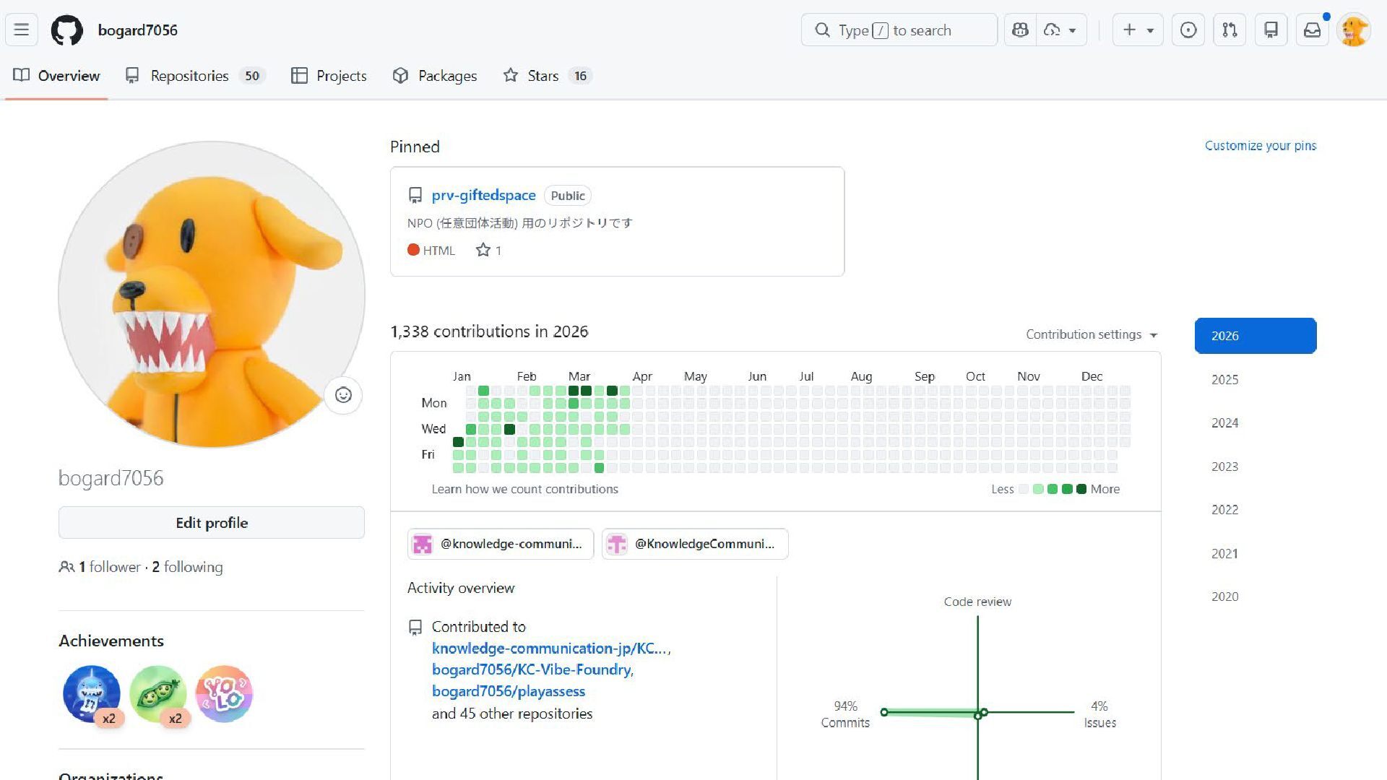Viewport: 1387px width, 780px height.
Task: Expand the Contribution settings dropdown
Action: (x=1091, y=334)
